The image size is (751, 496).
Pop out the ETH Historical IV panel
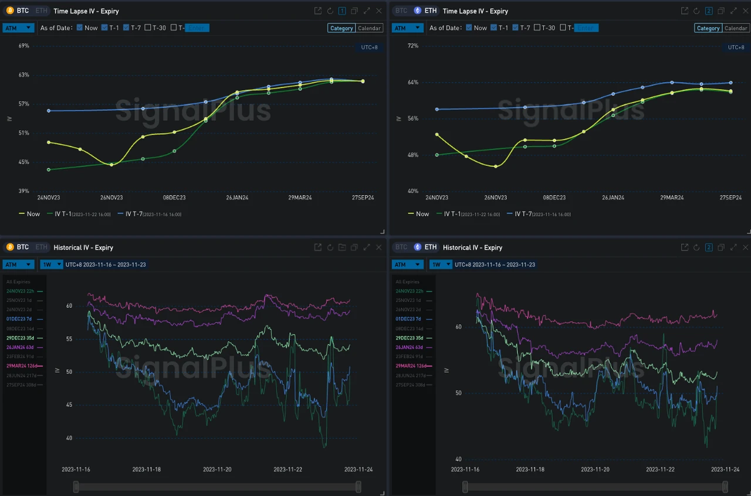click(x=684, y=247)
